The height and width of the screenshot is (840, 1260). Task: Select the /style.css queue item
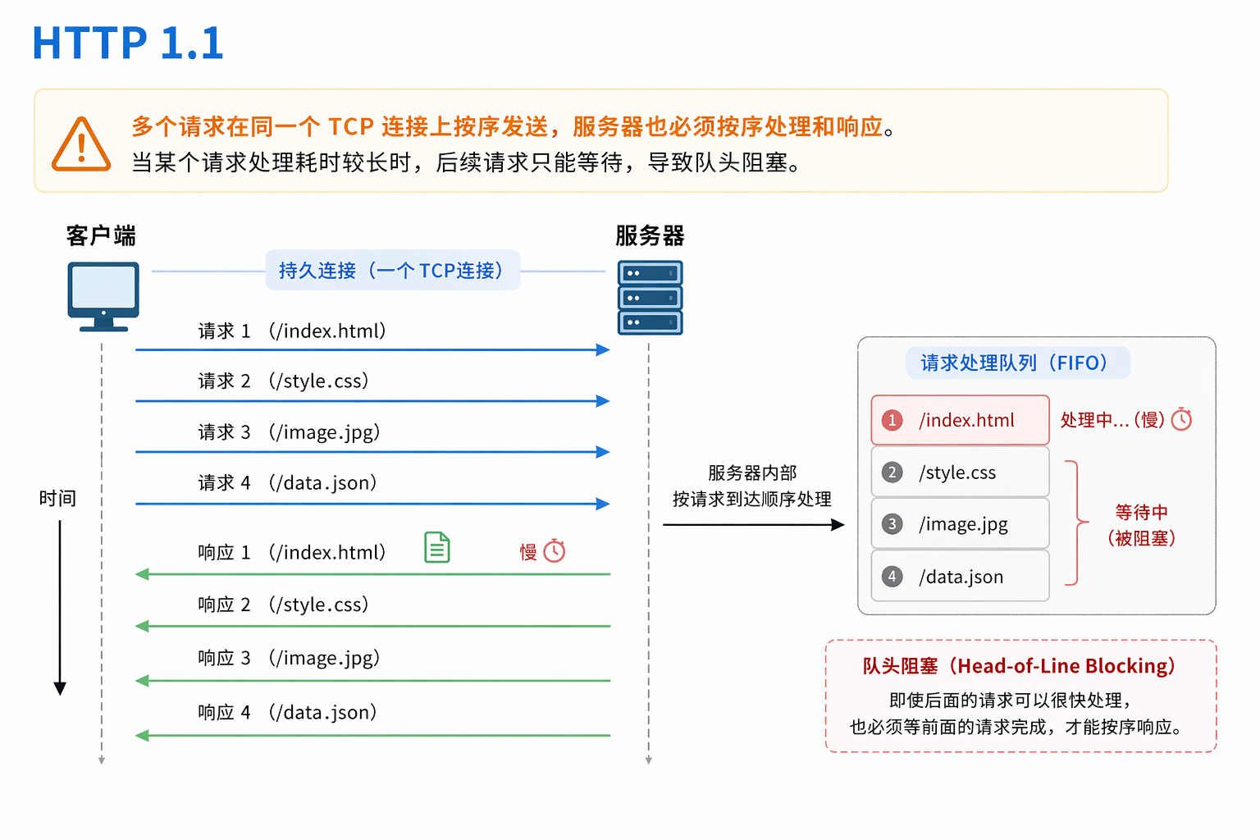(x=960, y=472)
